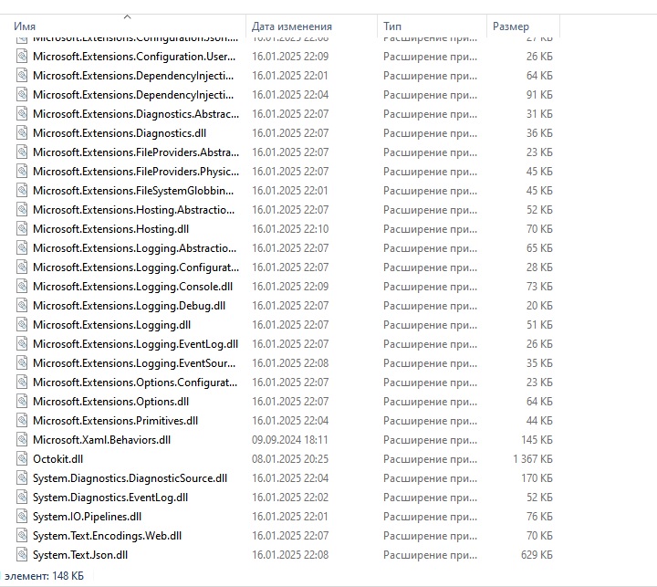657x587 pixels.
Task: Click type cell in System.Text.Json.dll row
Action: point(430,555)
